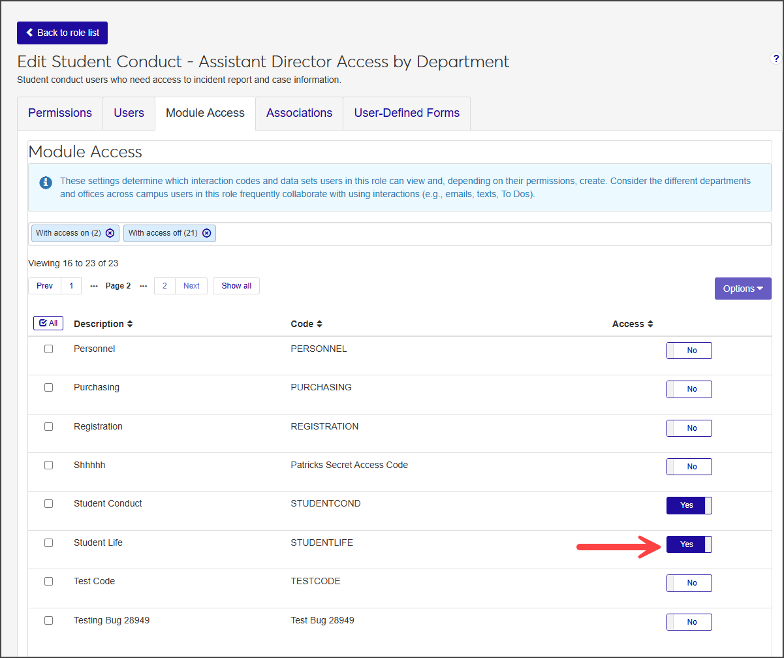The width and height of the screenshot is (784, 658).
Task: Click the filter chips input field
Action: [490, 234]
